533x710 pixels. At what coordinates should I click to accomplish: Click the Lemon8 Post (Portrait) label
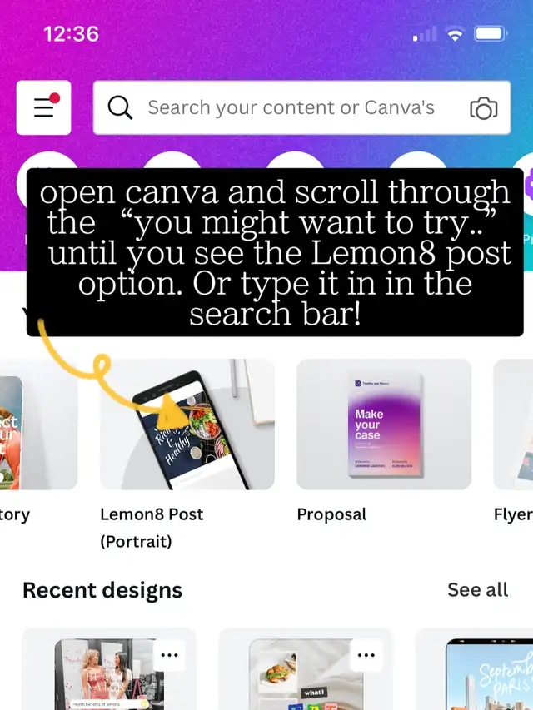[x=152, y=528]
